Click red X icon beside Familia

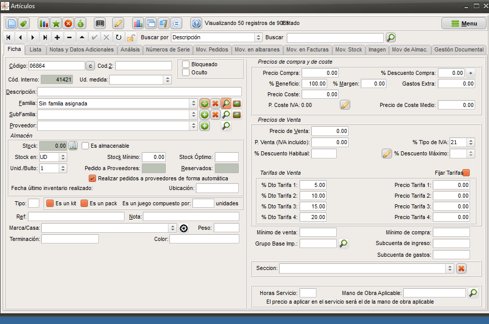(x=215, y=103)
